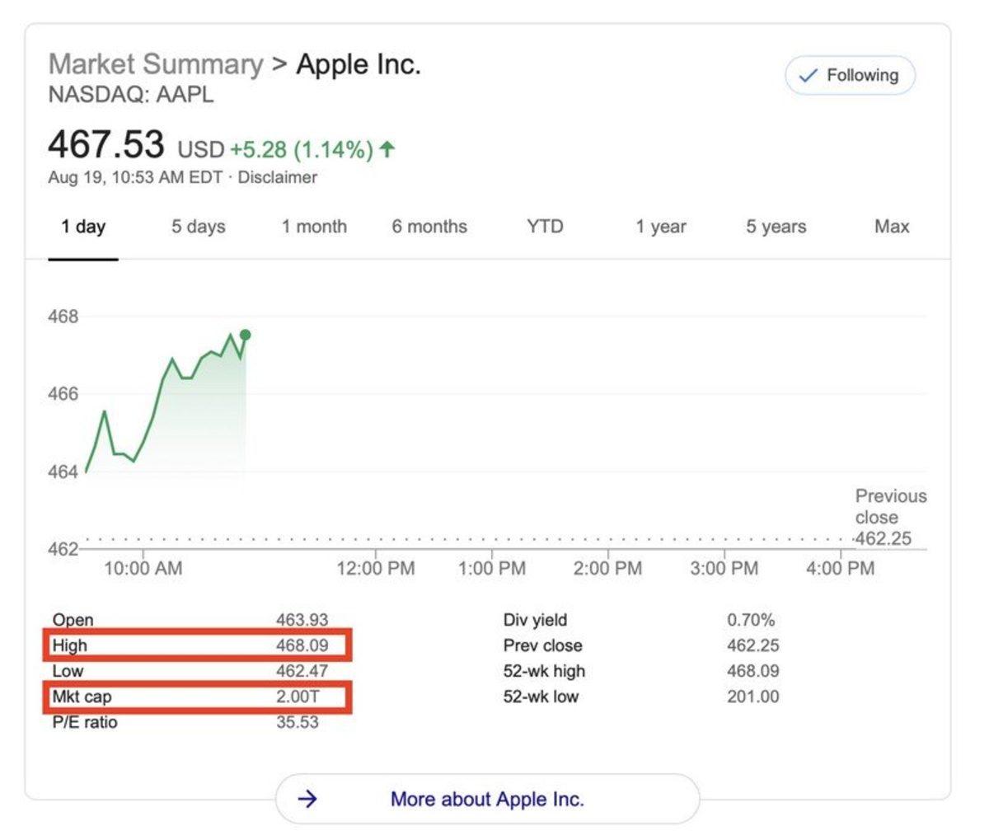Viewport: 989px width, 840px height.
Task: Click the green up arrow beside price change
Action: tap(387, 150)
